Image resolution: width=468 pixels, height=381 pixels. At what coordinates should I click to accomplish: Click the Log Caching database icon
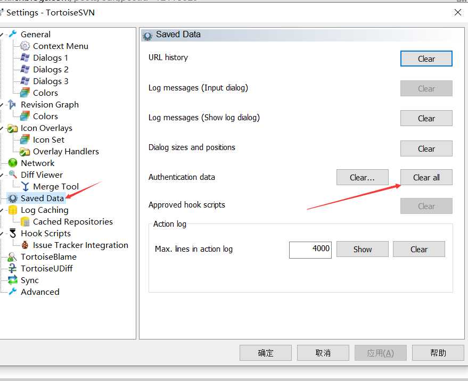point(13,210)
